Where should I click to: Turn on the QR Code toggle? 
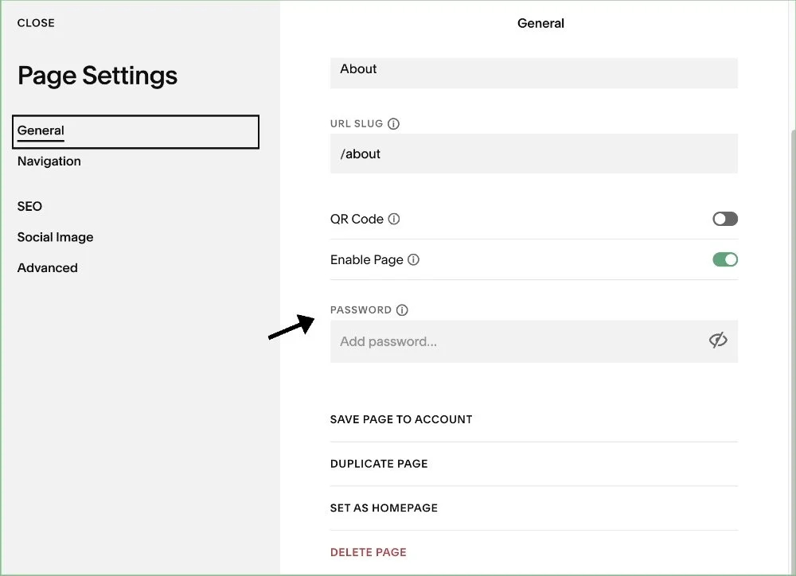tap(725, 219)
